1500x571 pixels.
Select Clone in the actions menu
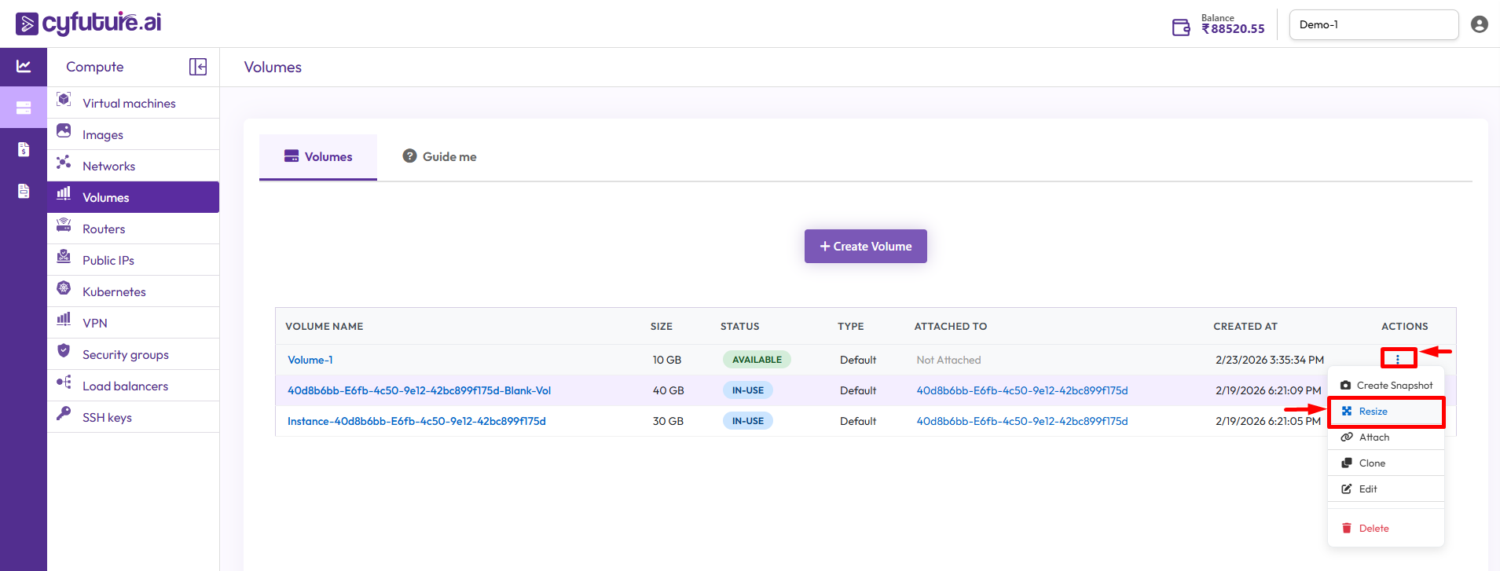[x=1372, y=463]
